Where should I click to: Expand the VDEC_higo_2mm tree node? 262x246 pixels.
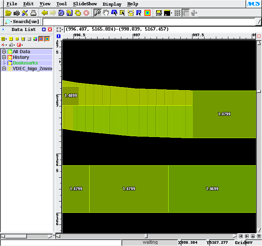click(4, 69)
